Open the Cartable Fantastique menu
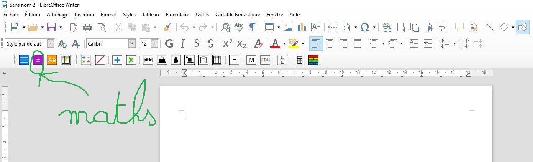The height and width of the screenshot is (162, 533). click(x=238, y=15)
